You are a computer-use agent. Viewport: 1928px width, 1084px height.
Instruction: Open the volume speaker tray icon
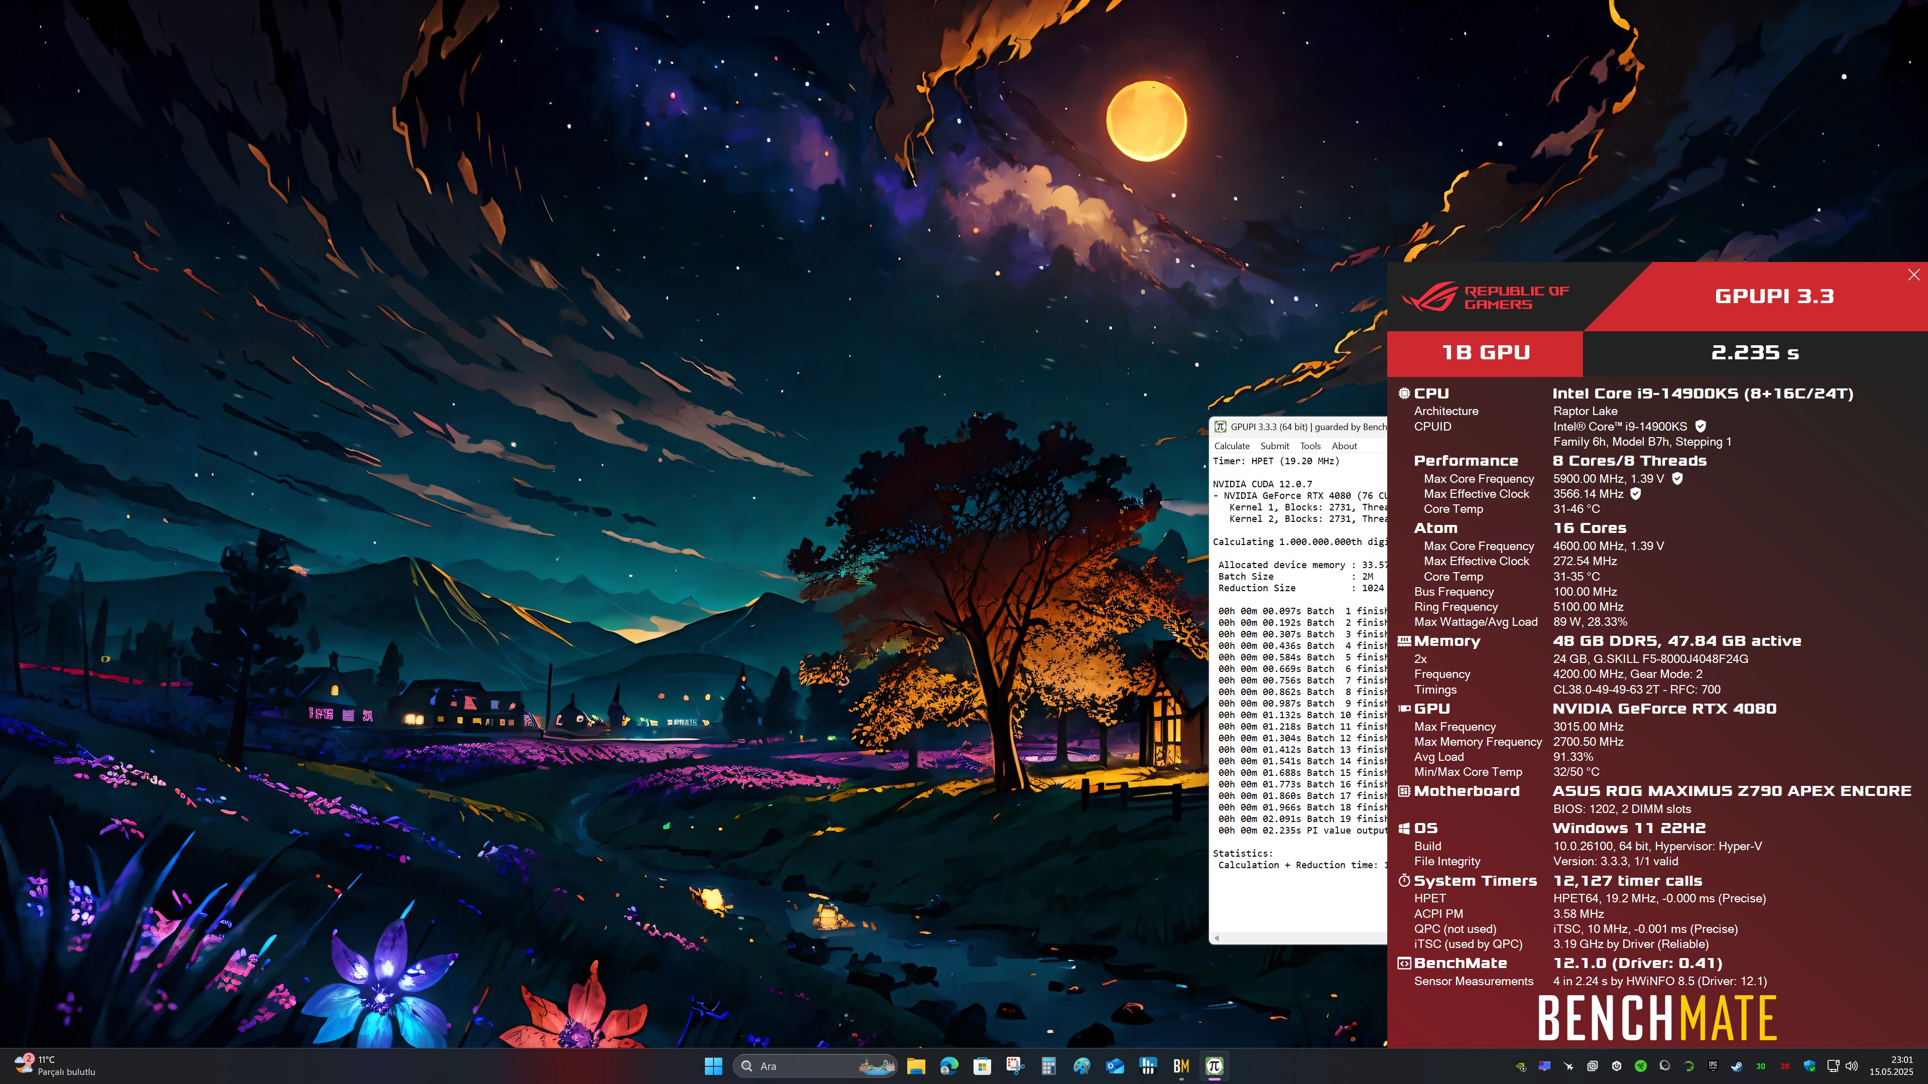point(1852,1066)
